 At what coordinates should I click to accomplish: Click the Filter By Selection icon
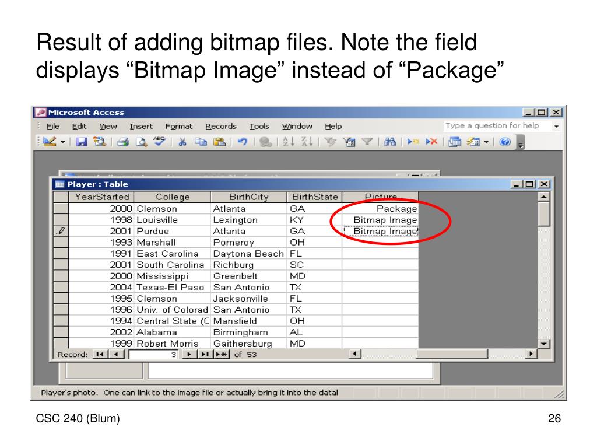coord(330,142)
